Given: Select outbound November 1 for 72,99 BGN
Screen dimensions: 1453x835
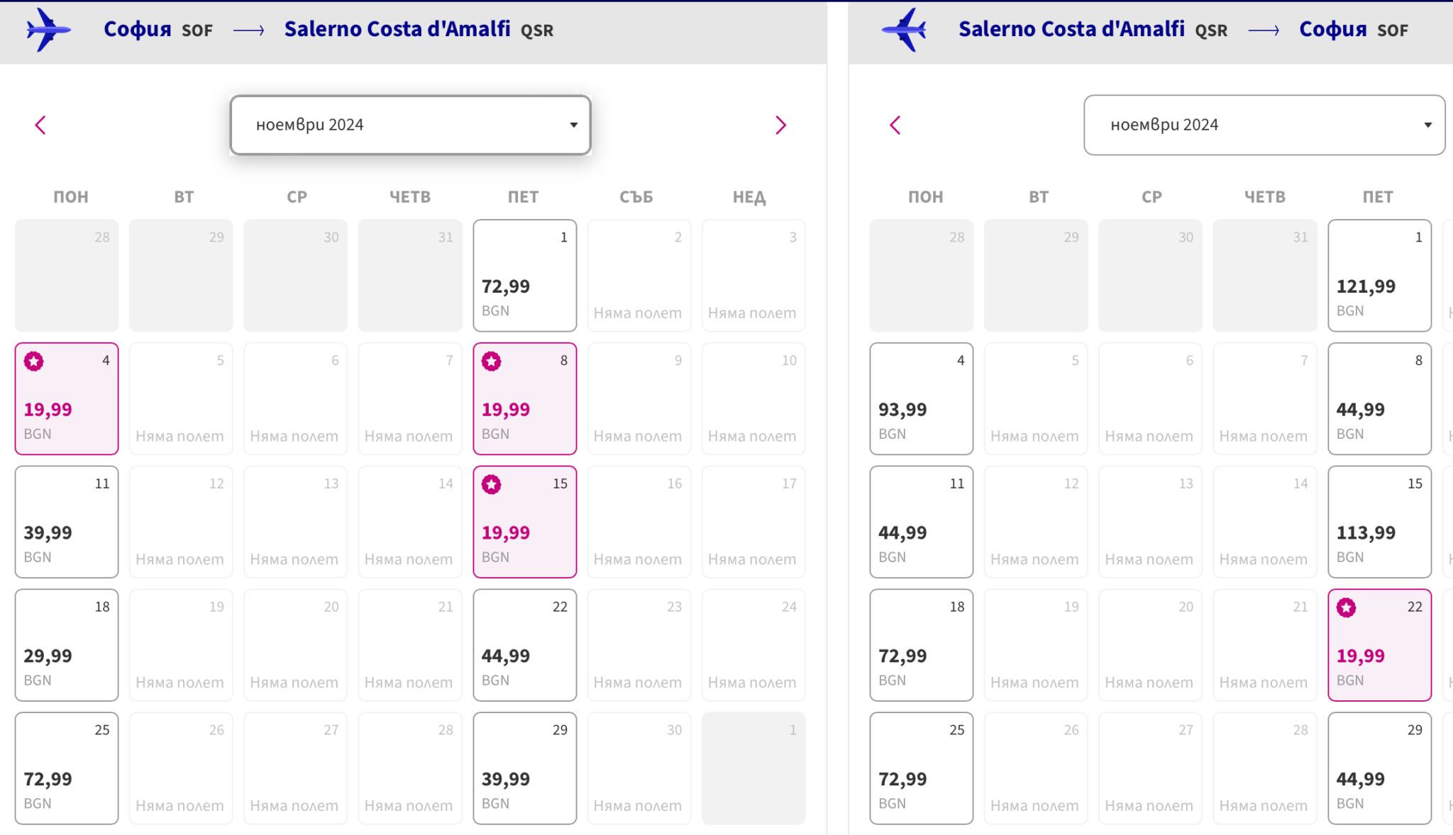Looking at the screenshot, I should [524, 276].
